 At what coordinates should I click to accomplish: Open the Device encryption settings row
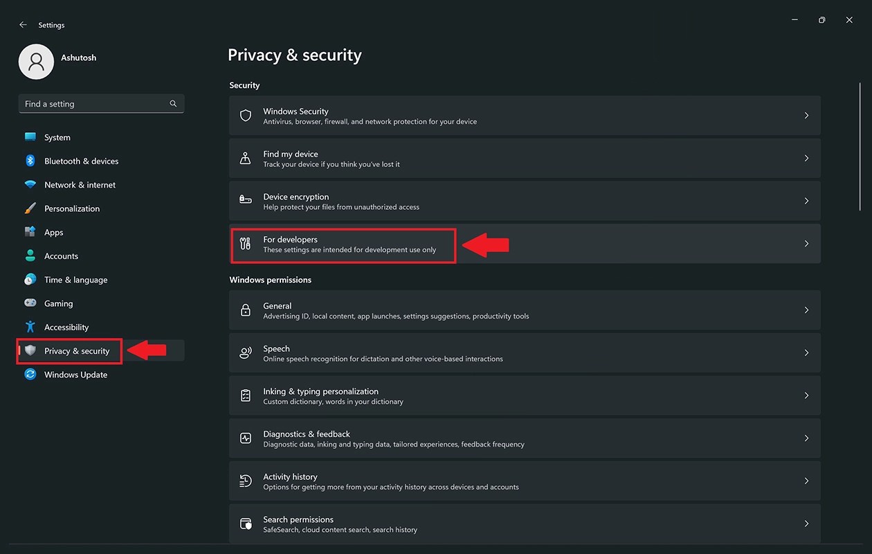click(525, 201)
